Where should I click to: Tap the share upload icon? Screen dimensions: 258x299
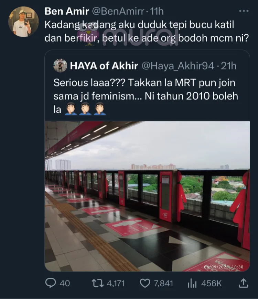tap(244, 283)
